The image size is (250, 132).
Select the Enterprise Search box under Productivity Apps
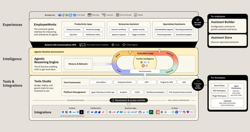coord(73,29)
